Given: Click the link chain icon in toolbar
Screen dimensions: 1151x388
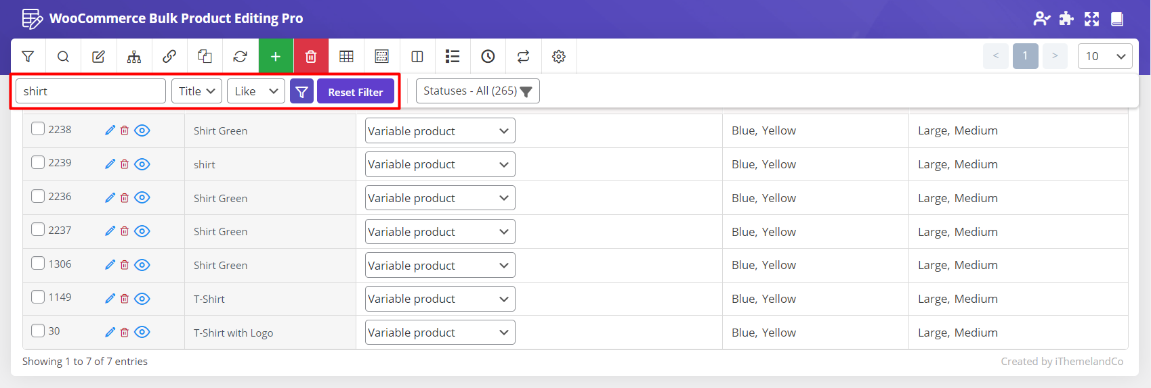Looking at the screenshot, I should click(x=169, y=57).
